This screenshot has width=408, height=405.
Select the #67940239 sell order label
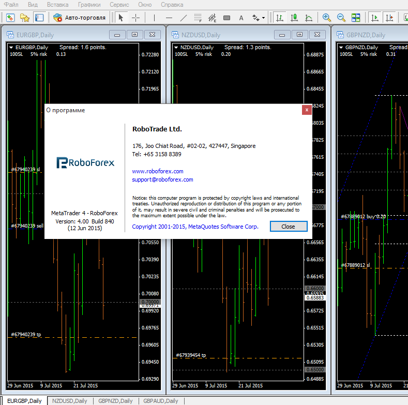pos(27,226)
